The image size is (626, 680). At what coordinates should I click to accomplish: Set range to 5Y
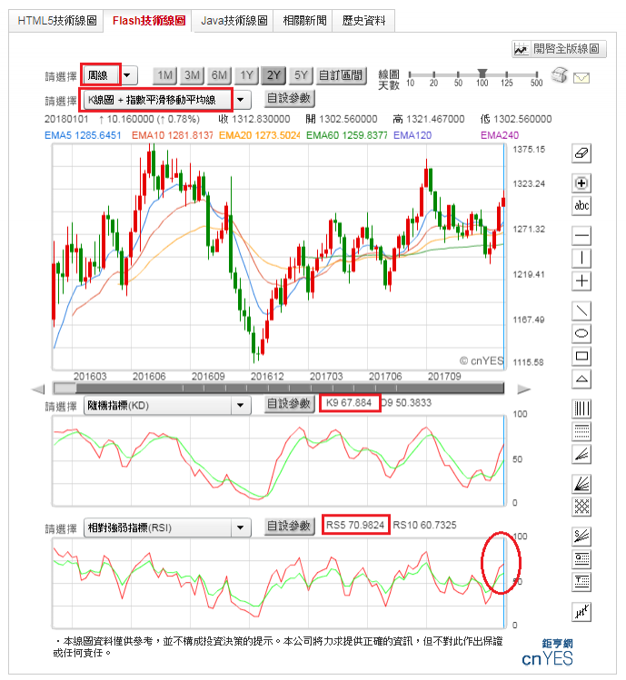coord(301,75)
